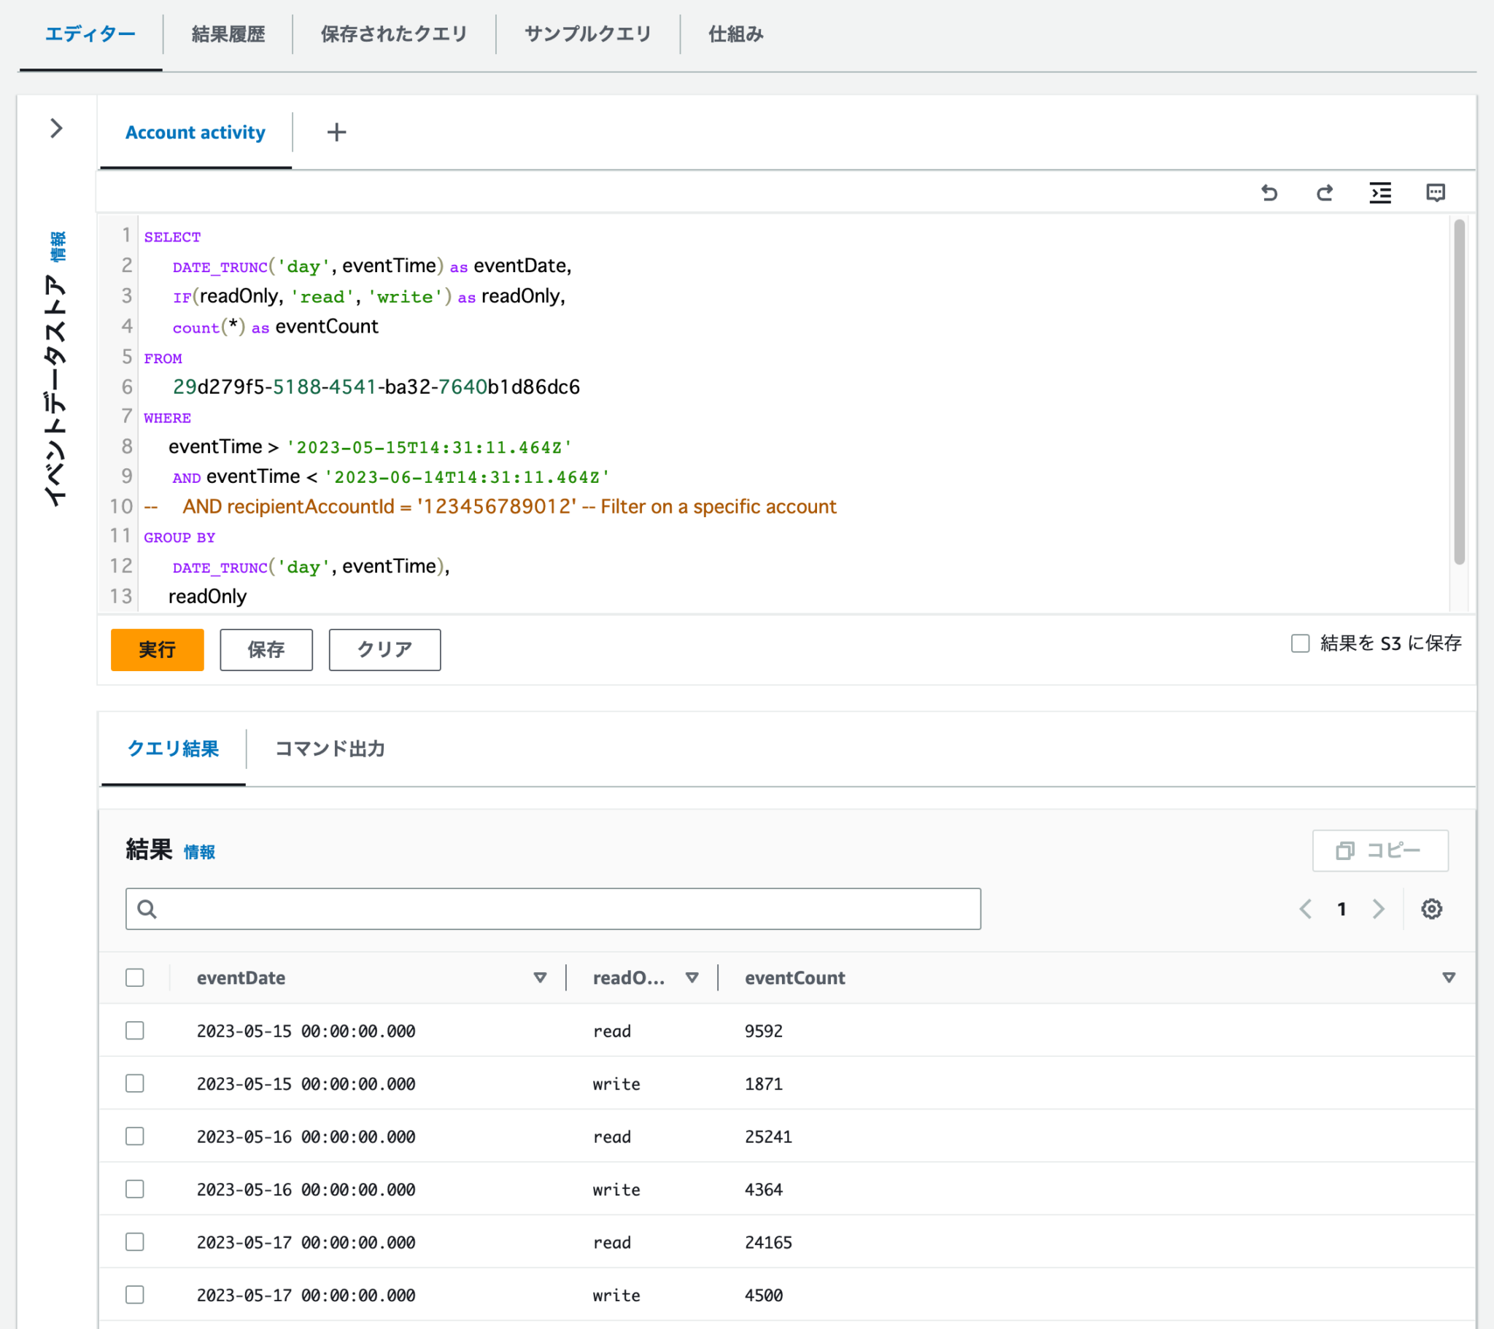Viewport: 1494px width, 1329px height.
Task: Add a new query tab with plus icon
Action: click(x=336, y=132)
